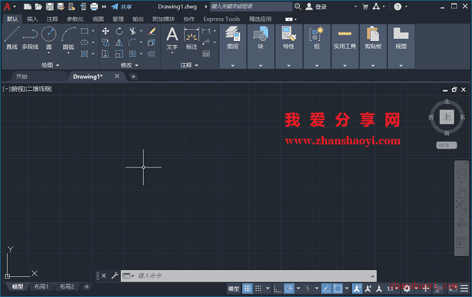The image size is (472, 297).
Task: Select the Arc (圆弧) tool
Action: pyautogui.click(x=68, y=37)
